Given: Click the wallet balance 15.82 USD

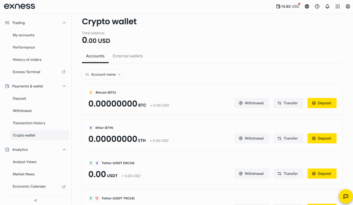Looking at the screenshot, I should coord(288,7).
